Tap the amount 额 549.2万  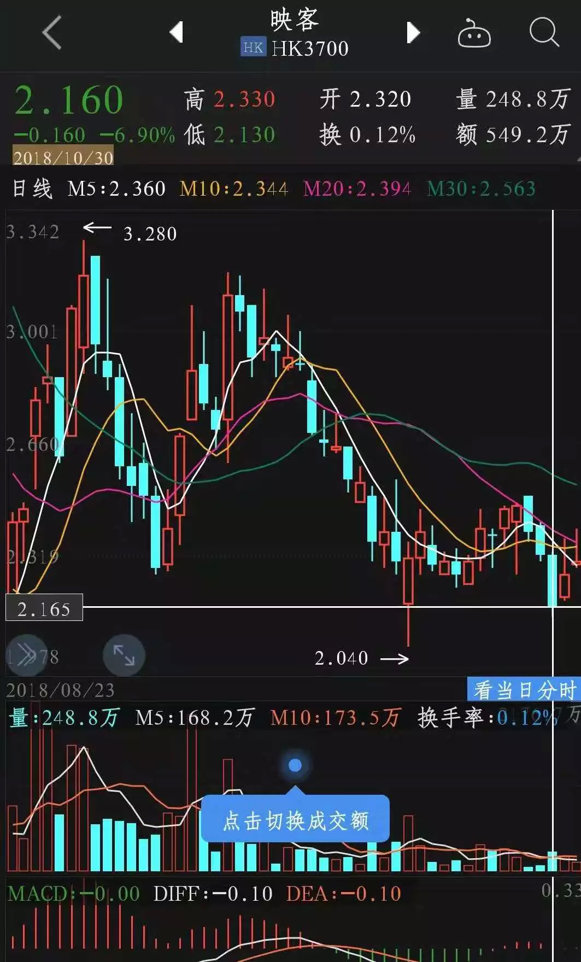click(513, 134)
